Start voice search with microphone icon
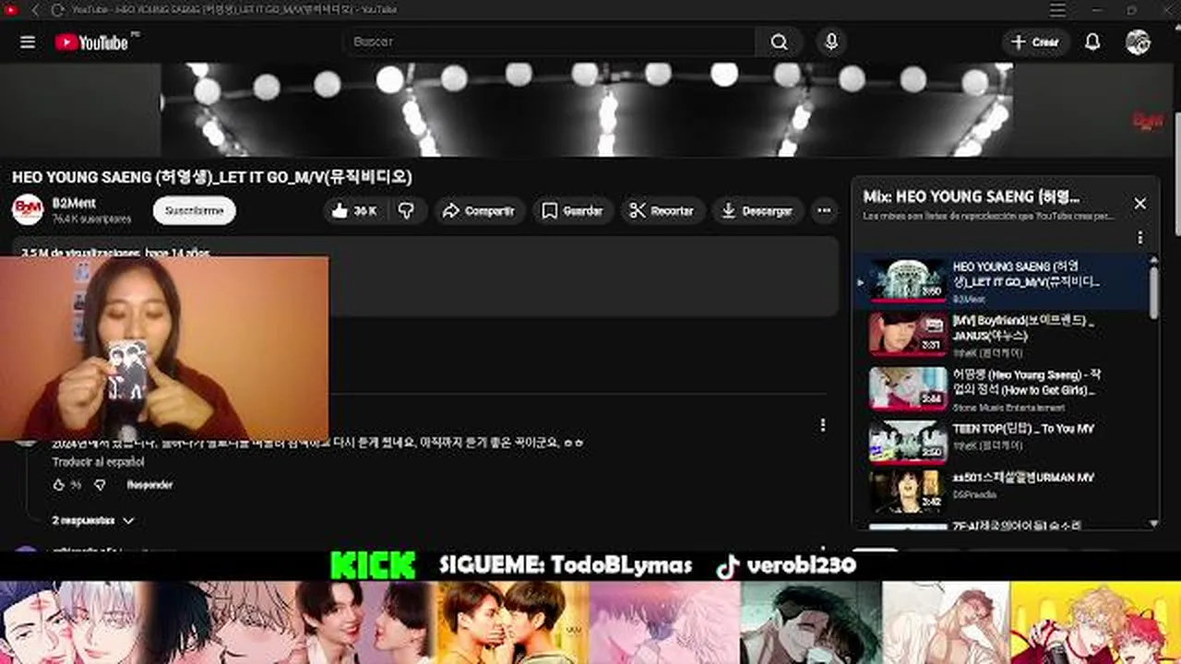Image resolution: width=1181 pixels, height=664 pixels. click(831, 41)
